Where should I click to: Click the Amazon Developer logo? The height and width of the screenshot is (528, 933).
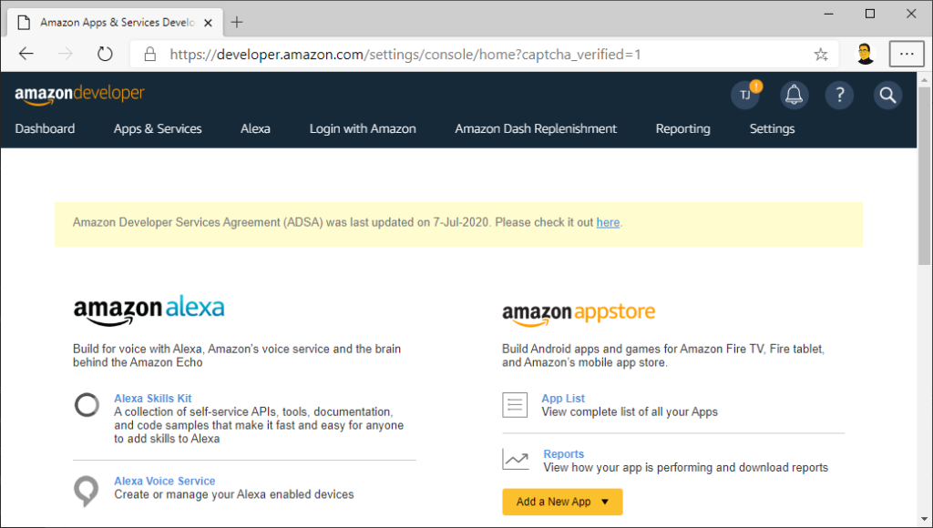point(79,95)
